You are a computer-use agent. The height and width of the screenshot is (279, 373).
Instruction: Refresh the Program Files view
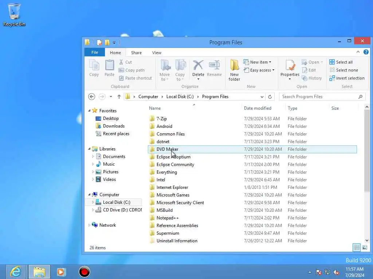click(270, 97)
